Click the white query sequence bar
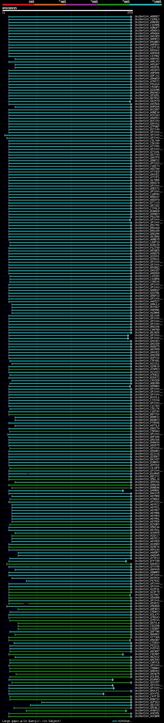The height and width of the screenshot is (723, 164). click(68, 11)
